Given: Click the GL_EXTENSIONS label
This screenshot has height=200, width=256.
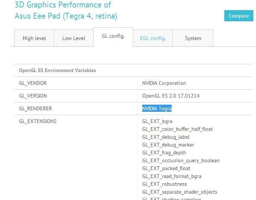Looking at the screenshot, I should tap(38, 121).
